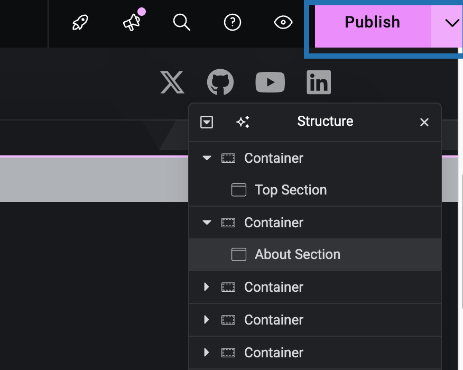Open the Finder search magnifier icon

pyautogui.click(x=182, y=22)
